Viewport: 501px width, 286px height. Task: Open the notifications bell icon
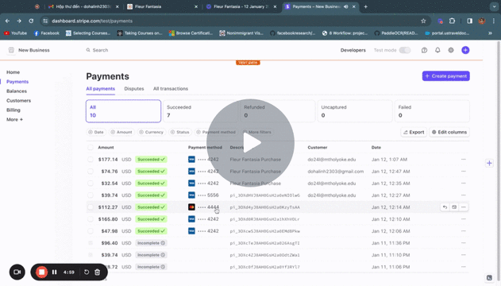tap(437, 50)
